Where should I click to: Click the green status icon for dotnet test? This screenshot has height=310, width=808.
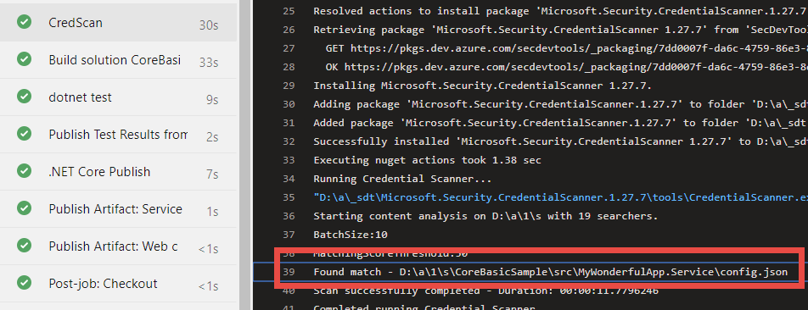coord(24,97)
